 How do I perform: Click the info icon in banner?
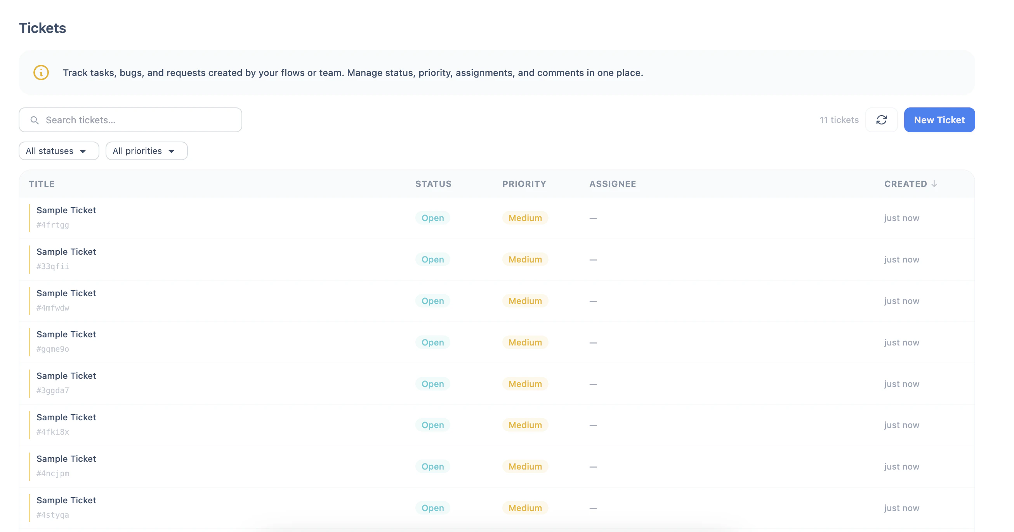41,73
